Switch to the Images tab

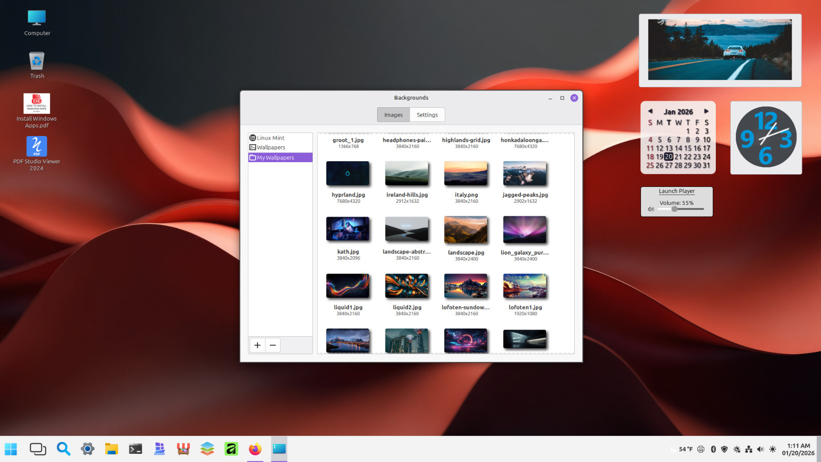394,115
